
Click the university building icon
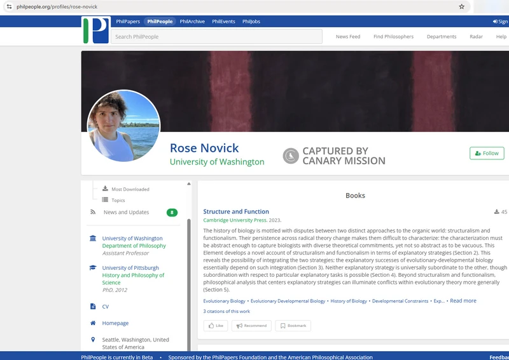point(93,238)
